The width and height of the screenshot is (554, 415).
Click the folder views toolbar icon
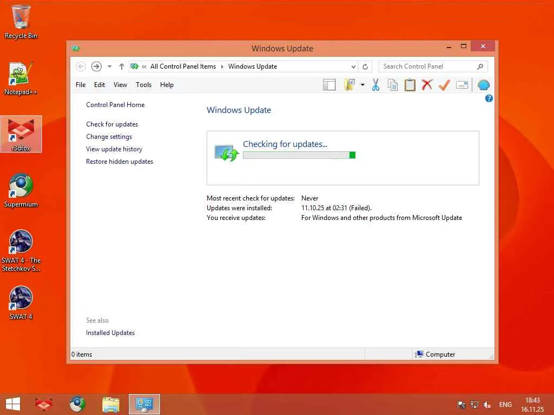click(x=349, y=85)
